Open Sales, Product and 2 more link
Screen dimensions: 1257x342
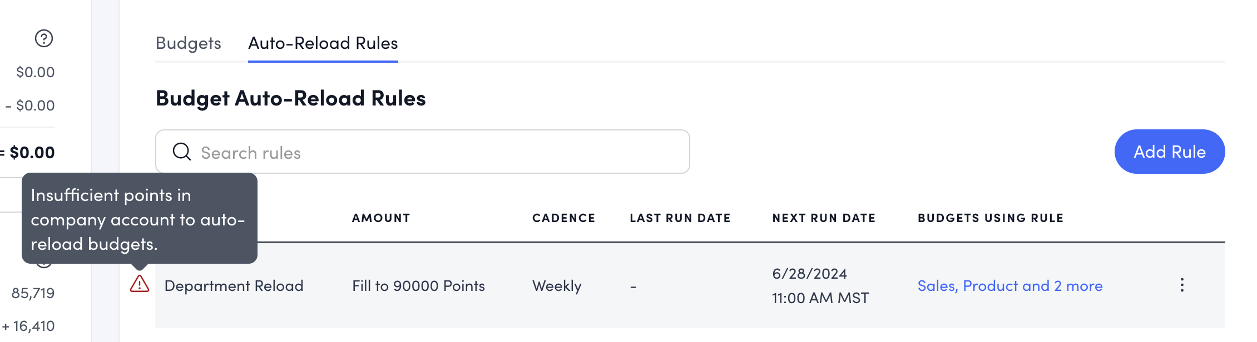[x=1009, y=286]
